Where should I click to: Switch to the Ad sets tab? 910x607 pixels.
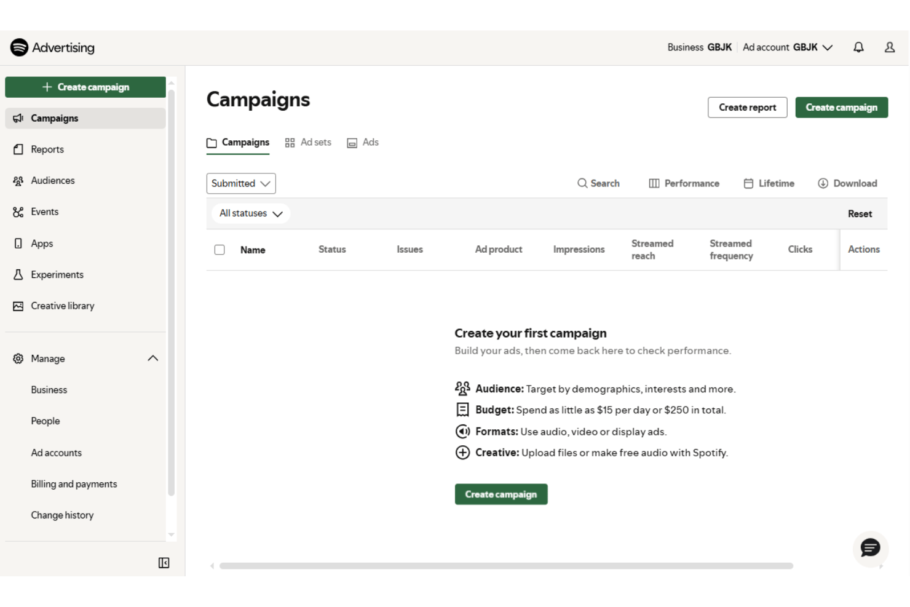click(x=308, y=142)
